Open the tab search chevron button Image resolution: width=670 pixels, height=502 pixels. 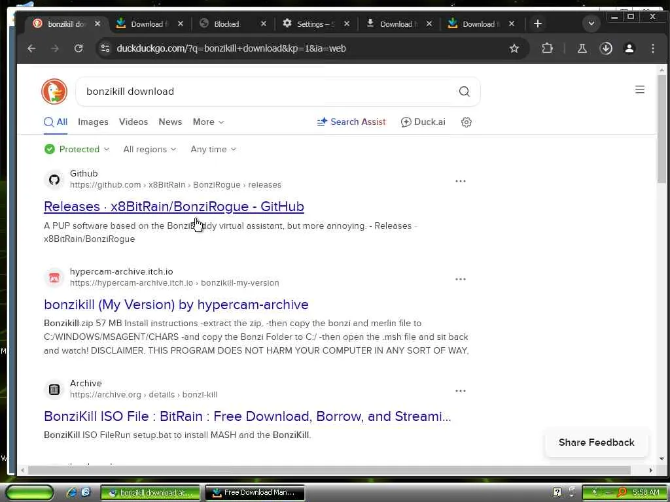point(591,24)
